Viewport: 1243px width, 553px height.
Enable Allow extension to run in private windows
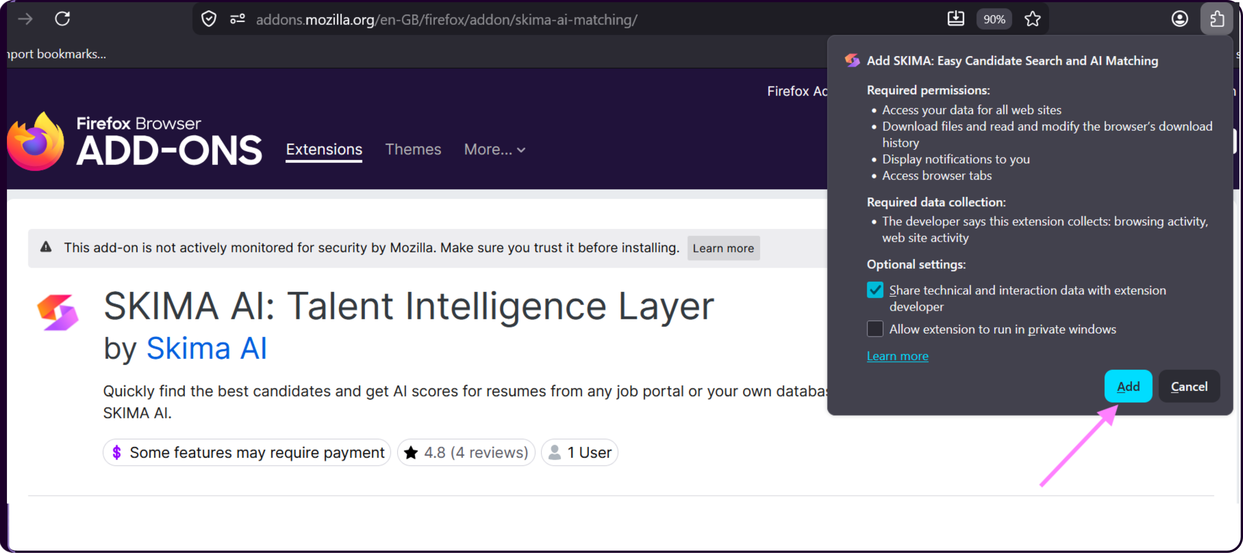tap(875, 329)
